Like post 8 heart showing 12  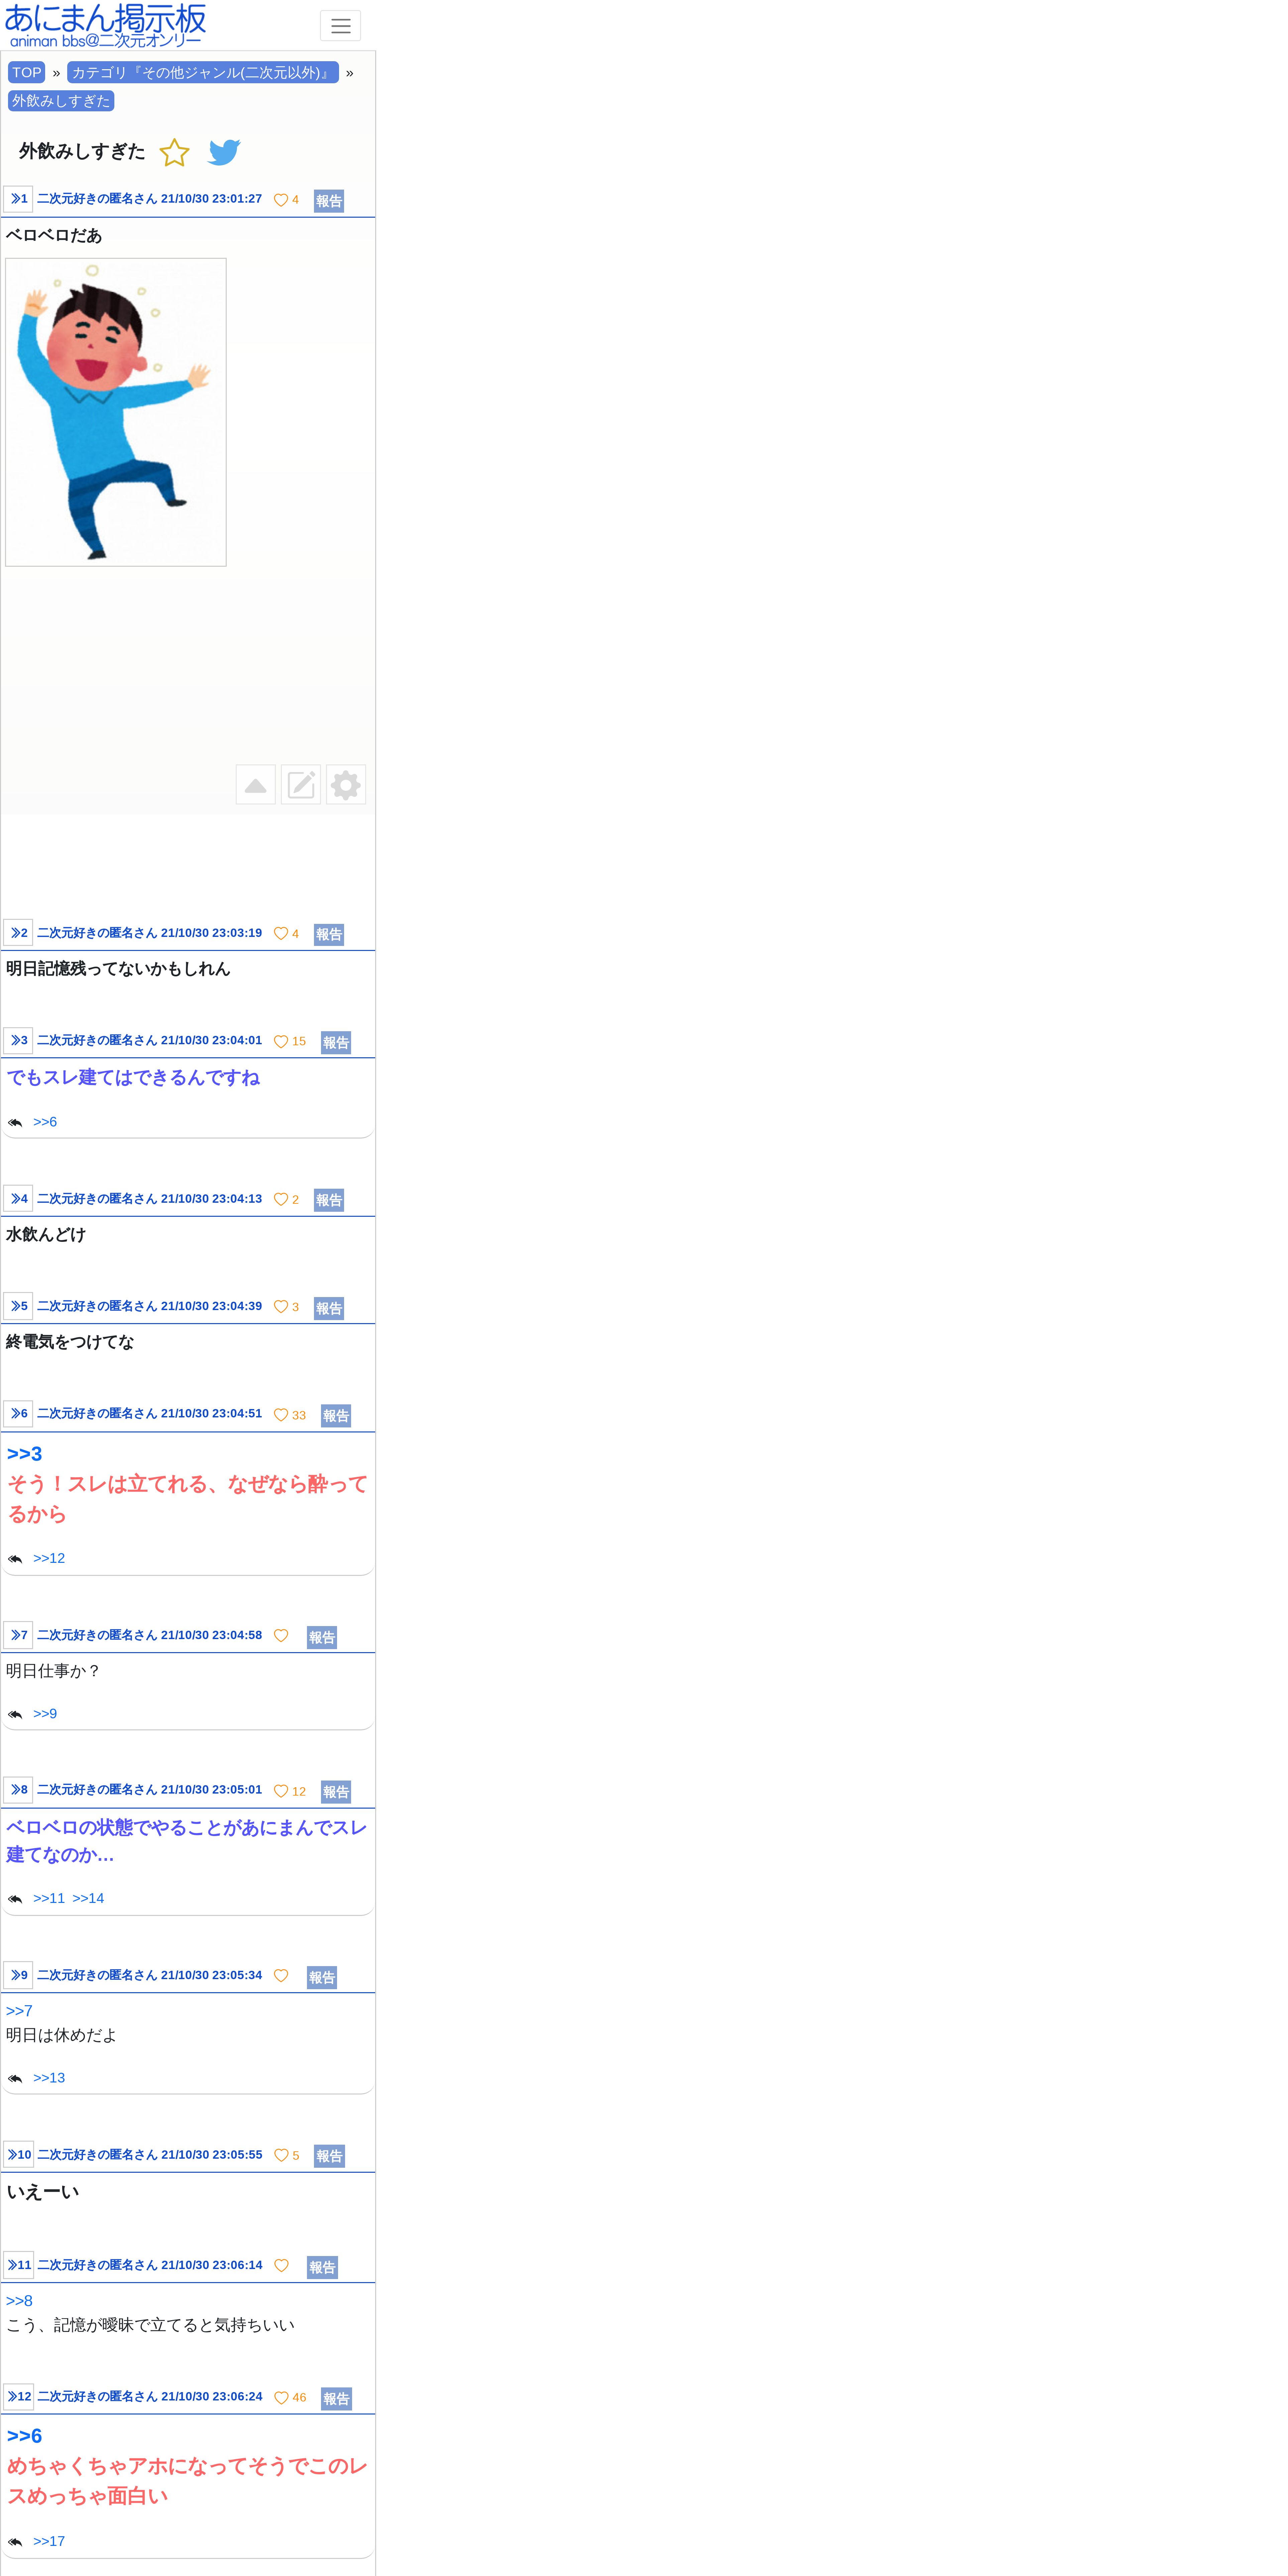coord(281,1791)
